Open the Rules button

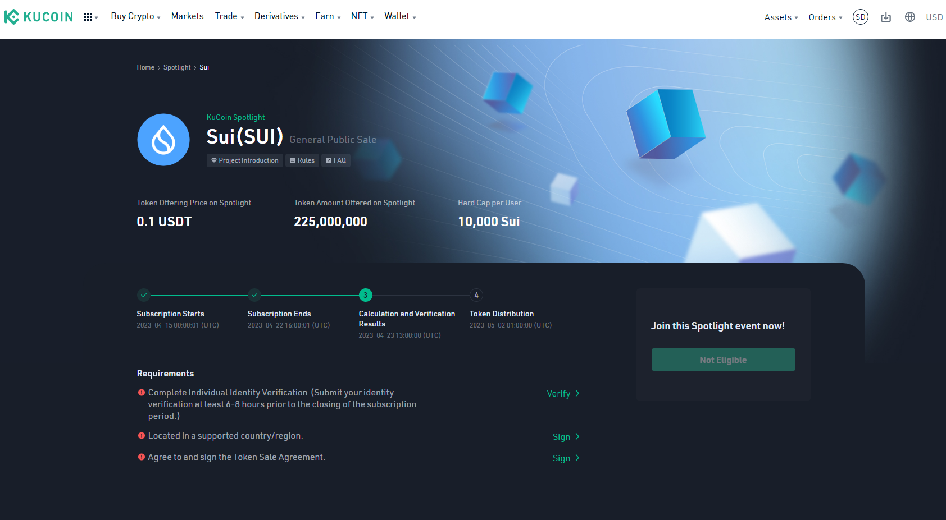(302, 160)
